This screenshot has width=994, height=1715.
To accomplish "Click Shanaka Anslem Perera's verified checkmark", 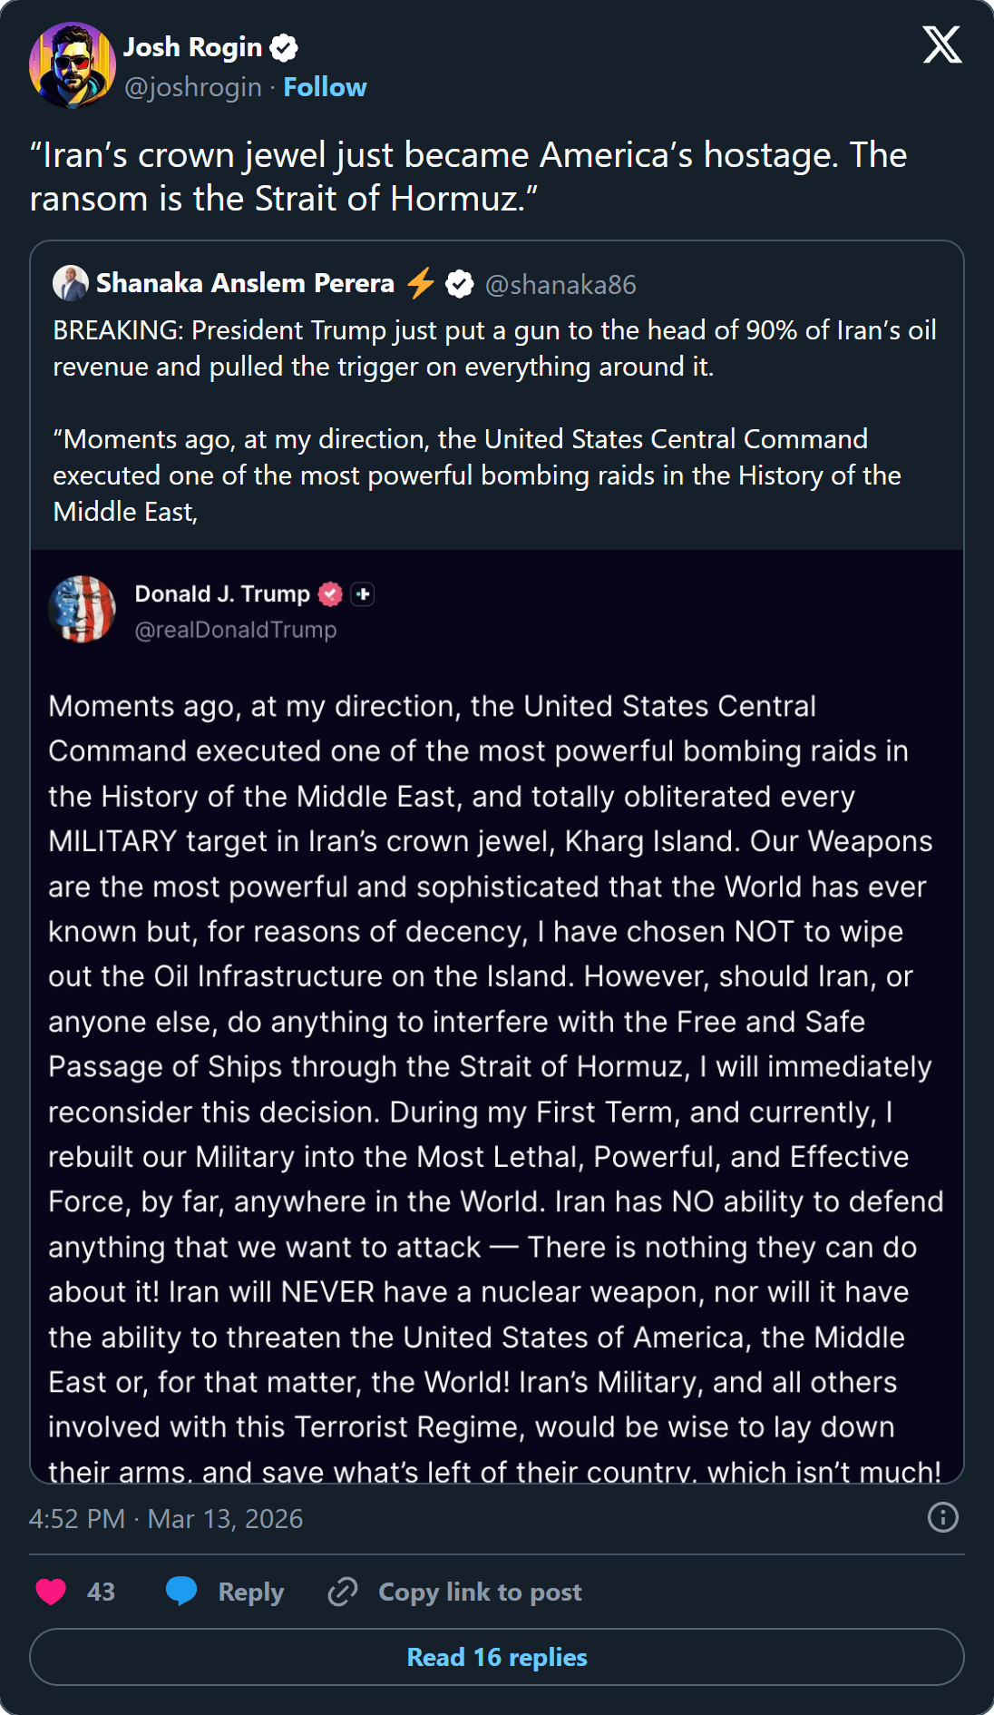I will tap(459, 282).
